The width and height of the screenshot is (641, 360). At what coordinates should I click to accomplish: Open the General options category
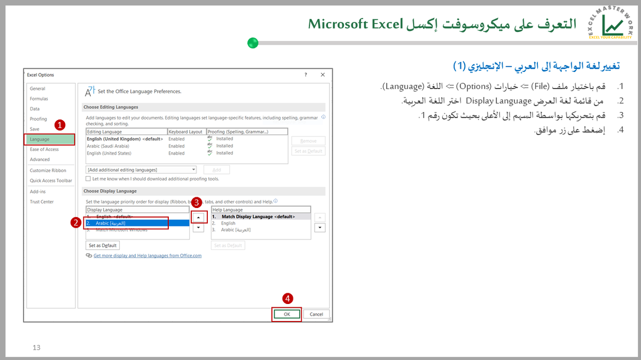[x=51, y=89]
